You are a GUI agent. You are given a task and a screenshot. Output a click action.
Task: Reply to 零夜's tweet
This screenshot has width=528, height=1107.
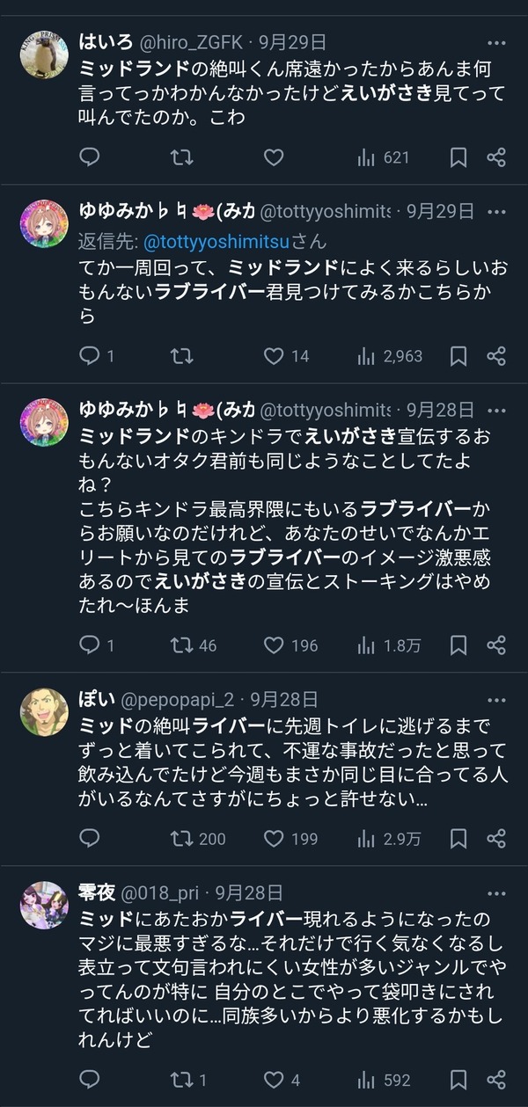tap(90, 1080)
